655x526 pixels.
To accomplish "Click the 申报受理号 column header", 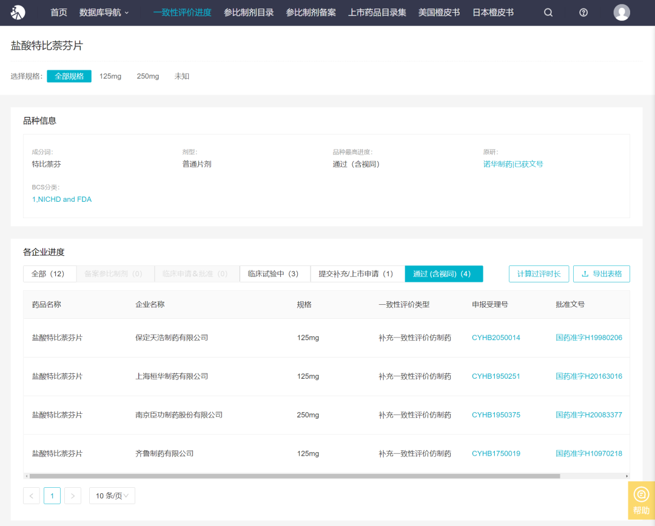I will point(490,304).
